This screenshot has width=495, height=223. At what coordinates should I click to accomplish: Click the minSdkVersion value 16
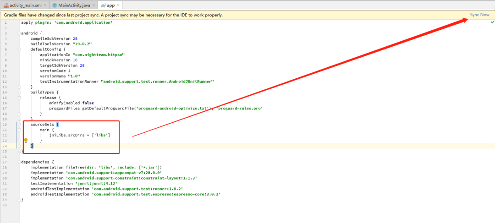point(75,60)
